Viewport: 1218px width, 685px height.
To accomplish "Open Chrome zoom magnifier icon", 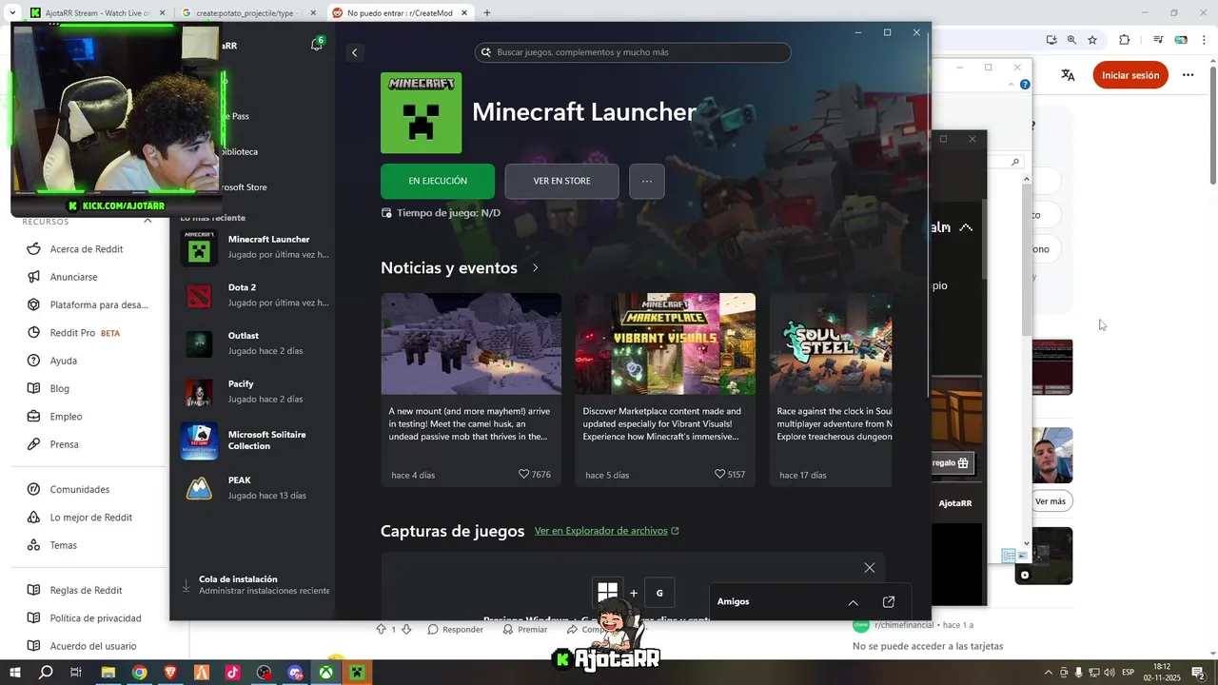I will click(1071, 40).
